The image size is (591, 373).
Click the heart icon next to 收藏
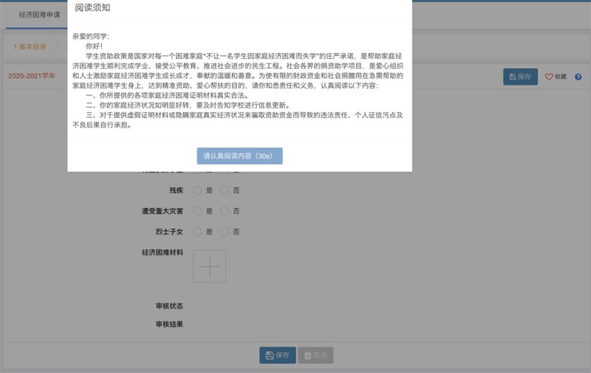coord(549,77)
